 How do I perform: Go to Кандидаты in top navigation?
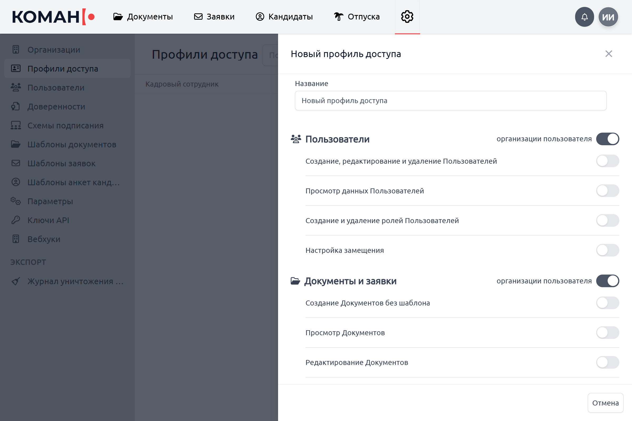pyautogui.click(x=284, y=17)
